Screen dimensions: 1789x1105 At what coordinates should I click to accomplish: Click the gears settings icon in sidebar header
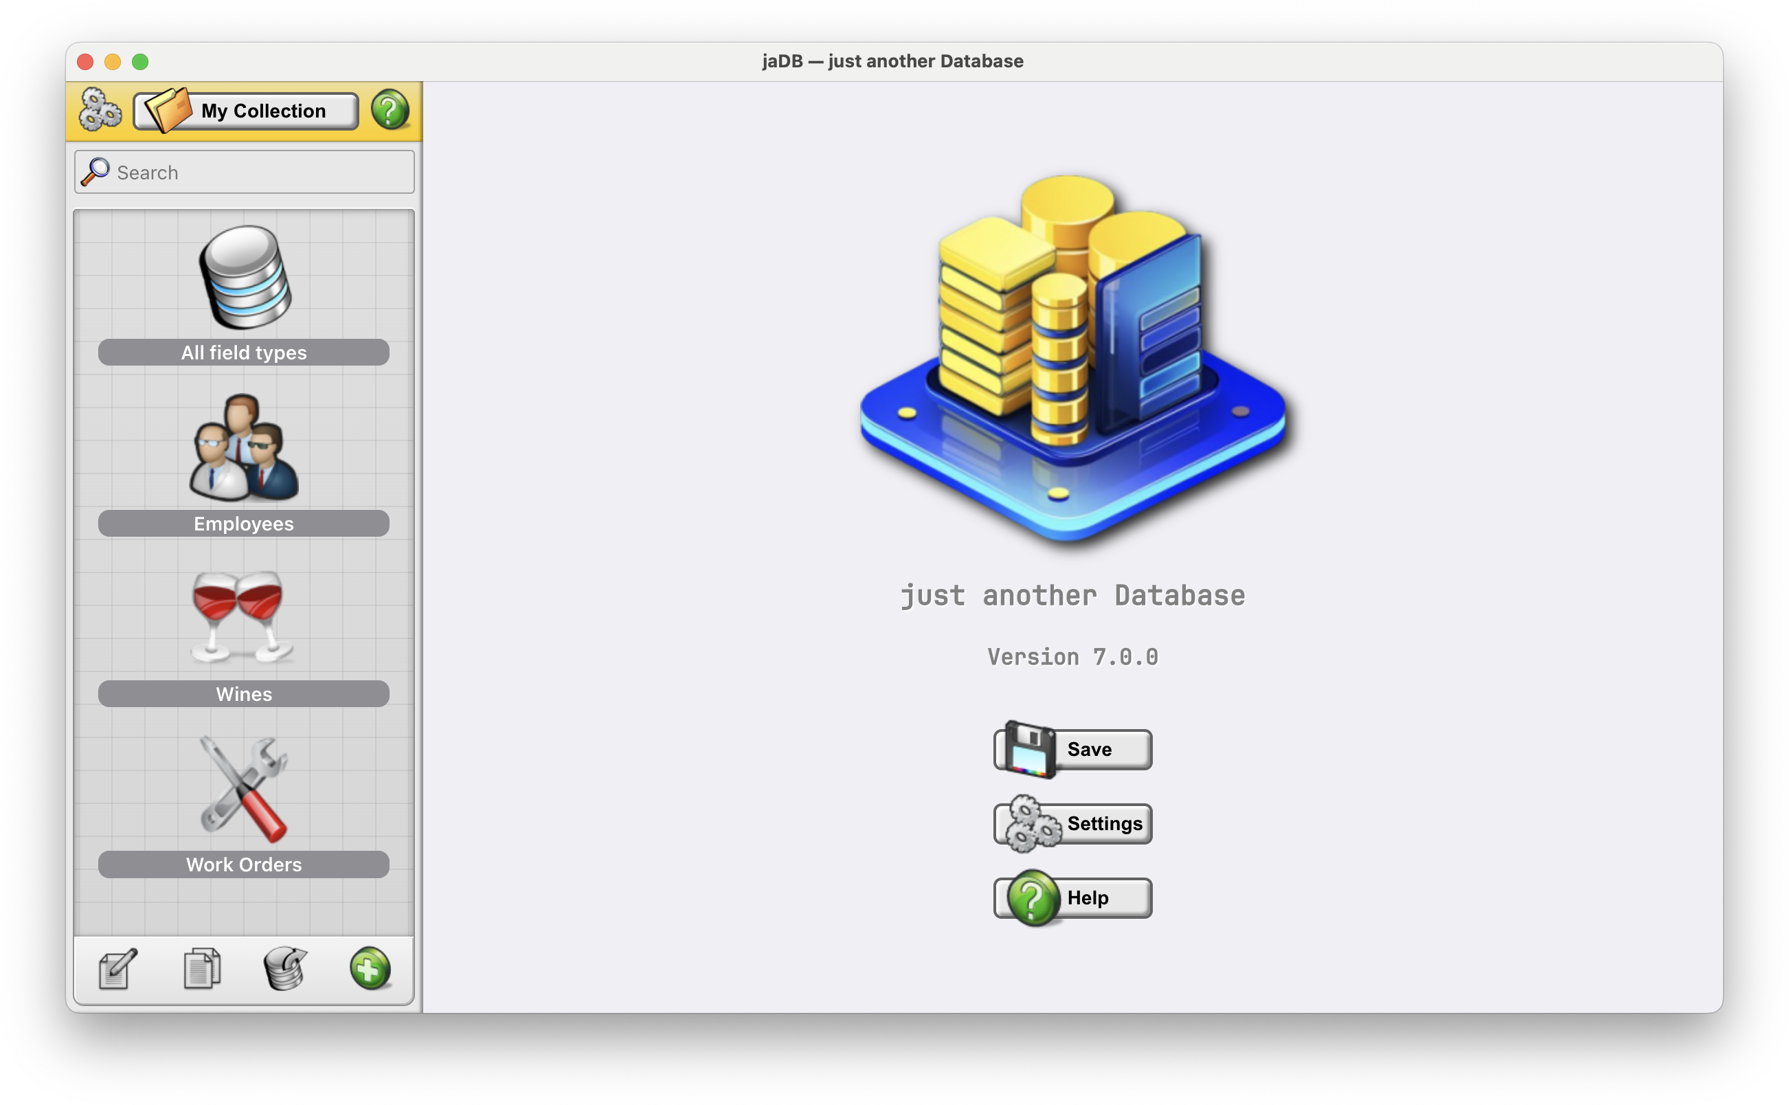point(100,111)
